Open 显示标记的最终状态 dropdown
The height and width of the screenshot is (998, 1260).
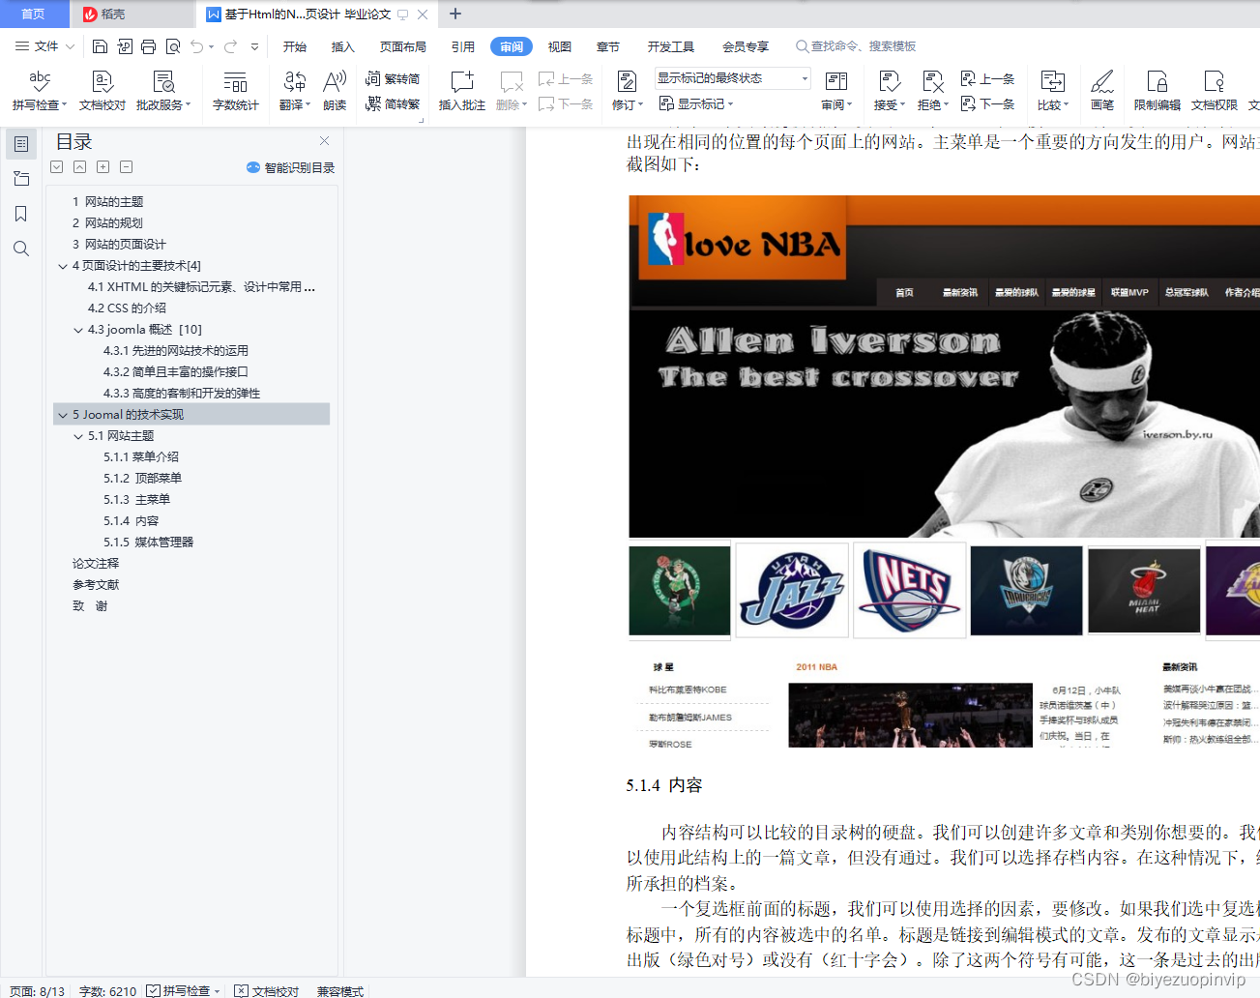click(x=732, y=78)
